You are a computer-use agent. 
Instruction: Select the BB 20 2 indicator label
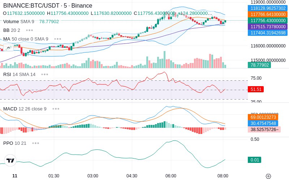click(12, 30)
